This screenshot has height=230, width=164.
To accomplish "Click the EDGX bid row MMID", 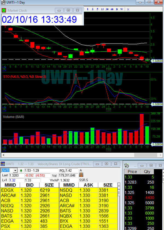I will pos(7,190).
